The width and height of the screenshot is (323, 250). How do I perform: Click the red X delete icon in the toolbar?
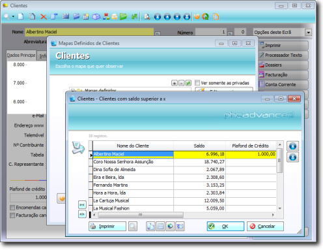pyautogui.click(x=44, y=17)
